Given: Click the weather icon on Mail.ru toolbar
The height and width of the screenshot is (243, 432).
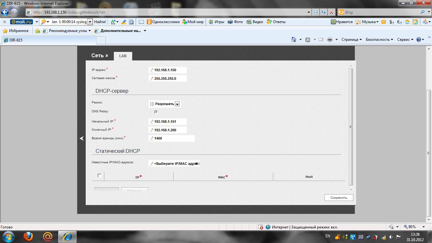Looking at the screenshot, I should tap(407, 22).
